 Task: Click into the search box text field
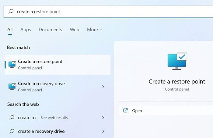tap(108, 12)
